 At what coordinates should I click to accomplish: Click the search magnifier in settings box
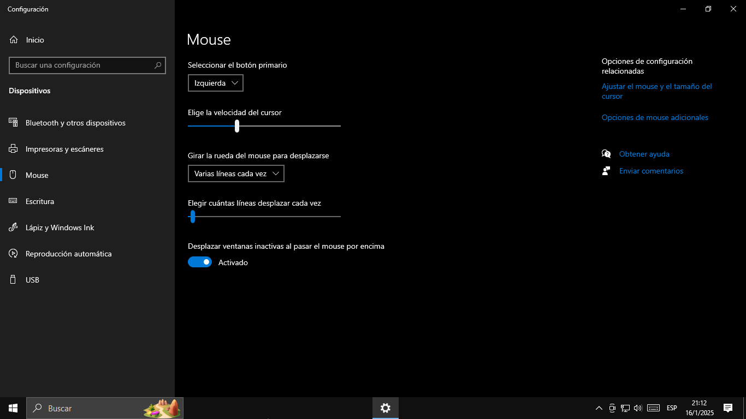pyautogui.click(x=158, y=65)
